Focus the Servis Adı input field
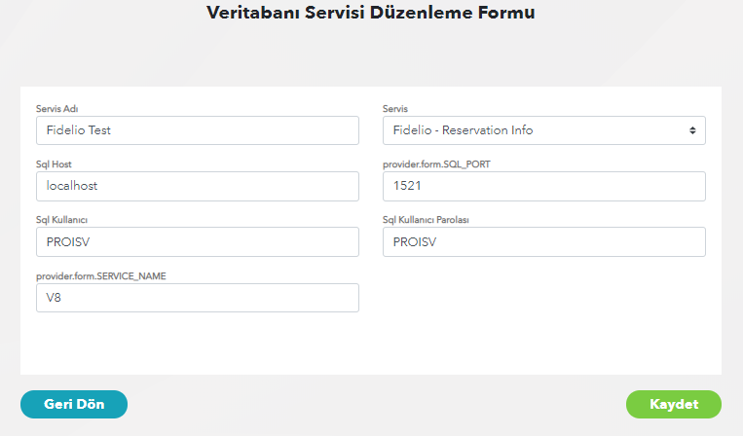Screen dimensions: 743x436 coord(197,130)
